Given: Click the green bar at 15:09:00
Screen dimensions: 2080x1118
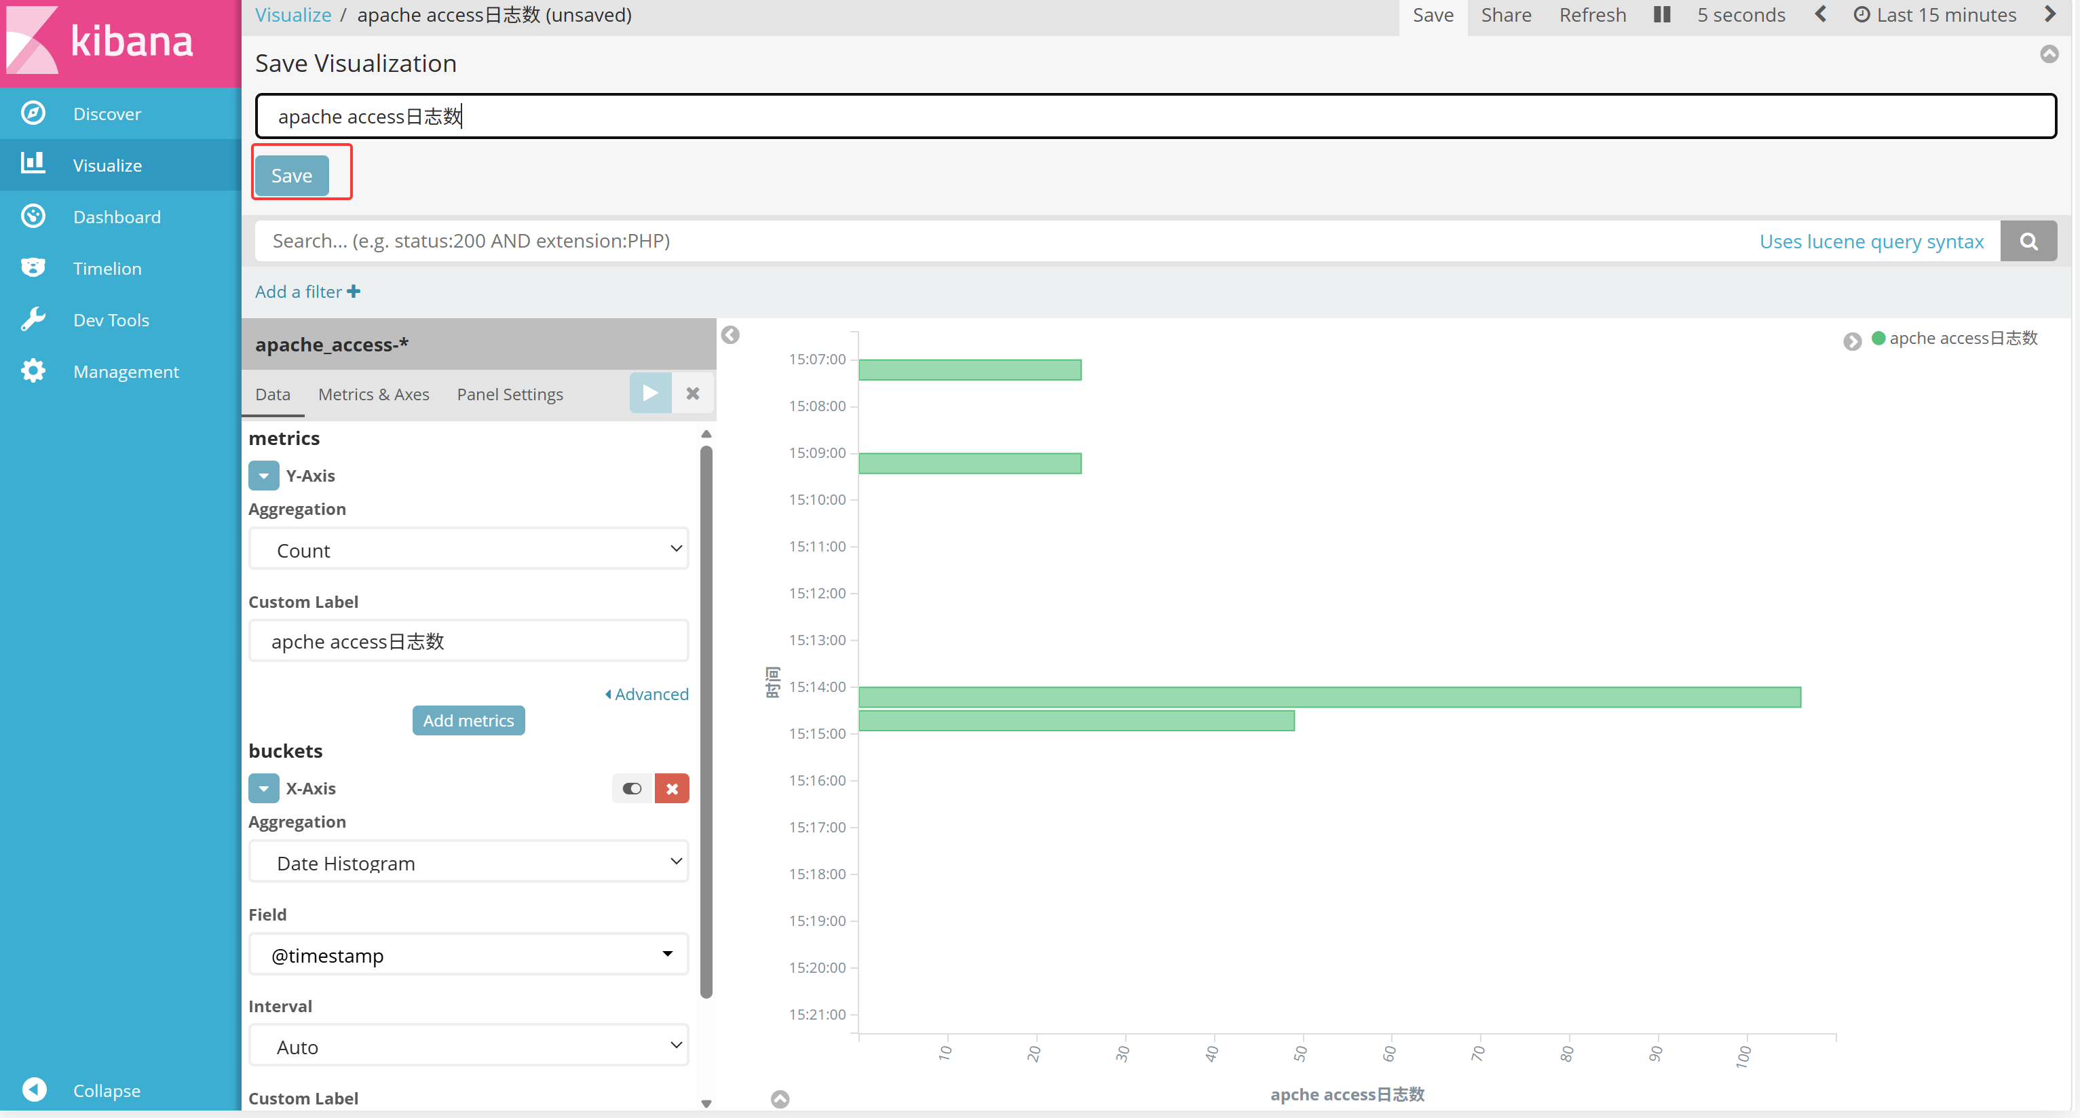Looking at the screenshot, I should (x=970, y=463).
